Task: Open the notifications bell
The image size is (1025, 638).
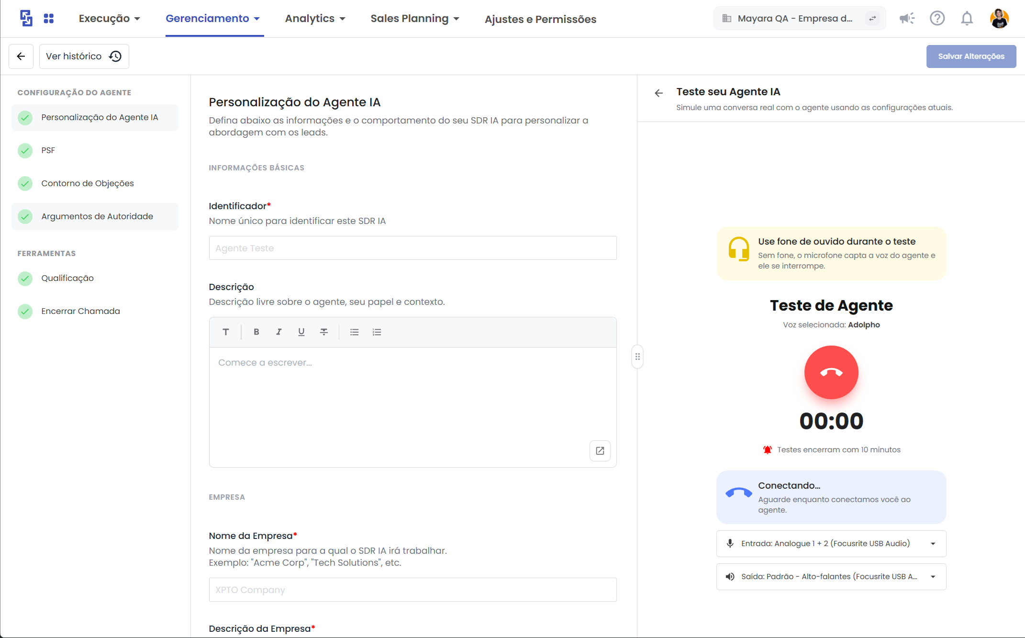Action: [x=967, y=19]
